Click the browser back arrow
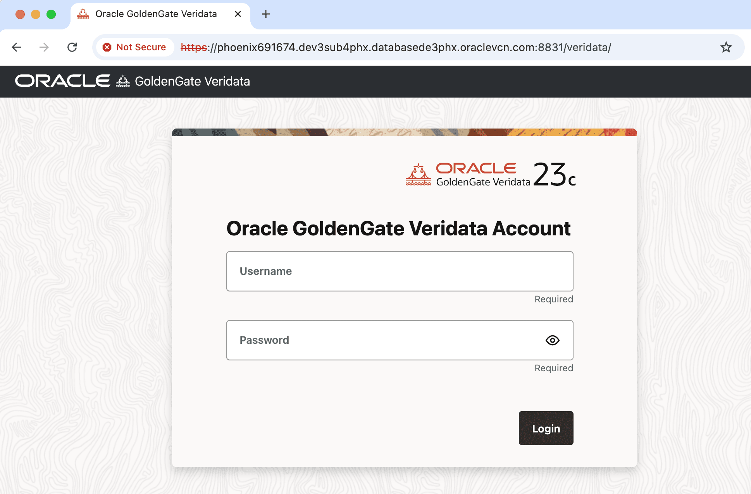 [16, 47]
